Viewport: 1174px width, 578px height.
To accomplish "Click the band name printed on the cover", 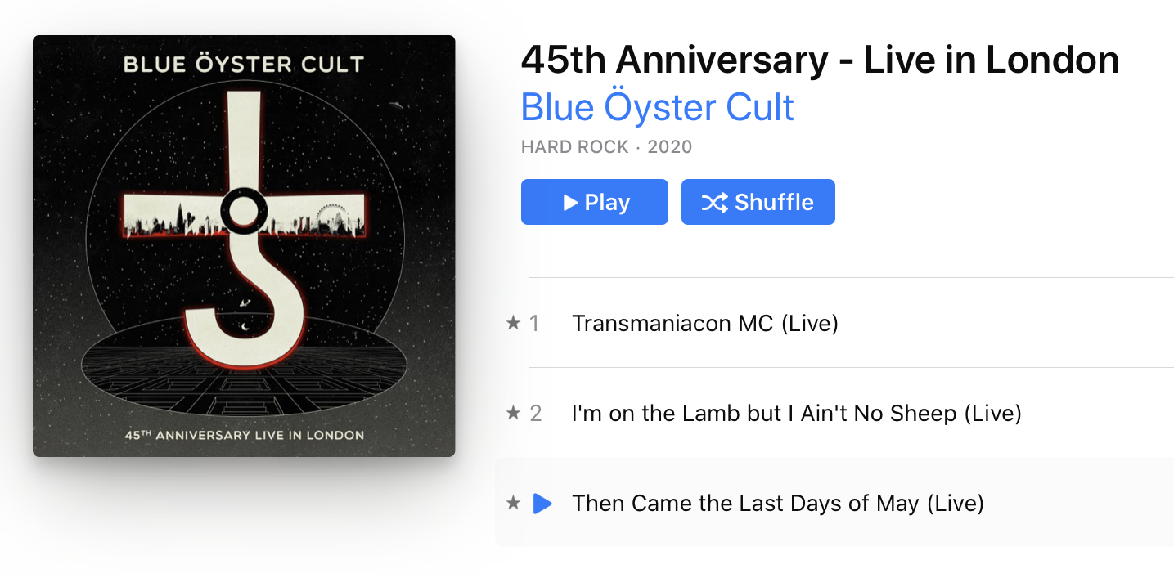I will [x=244, y=65].
